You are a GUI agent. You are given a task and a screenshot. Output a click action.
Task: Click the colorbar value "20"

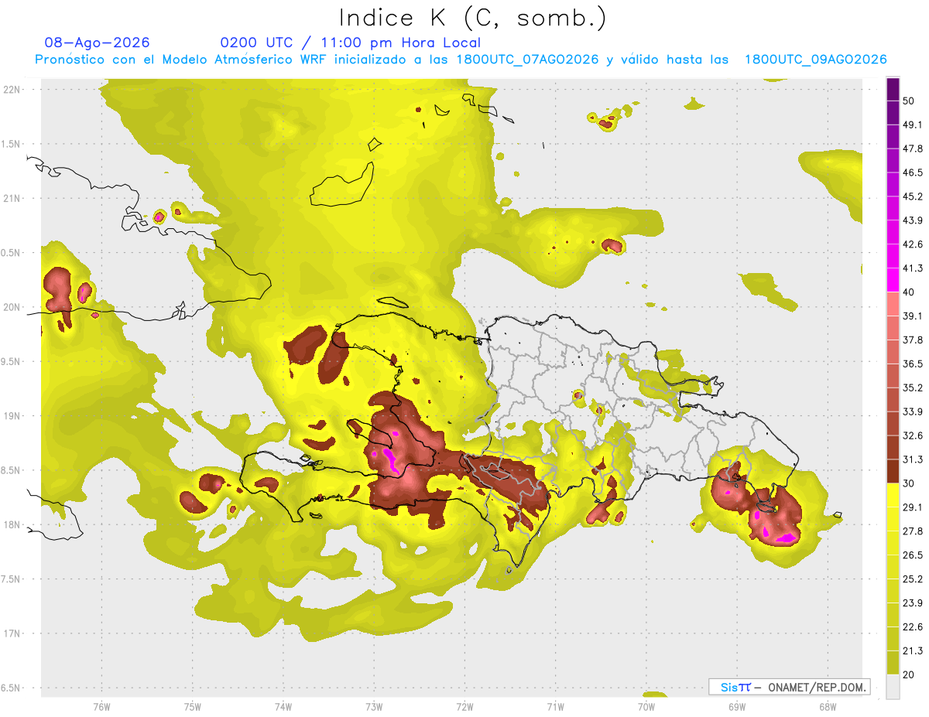(x=909, y=674)
